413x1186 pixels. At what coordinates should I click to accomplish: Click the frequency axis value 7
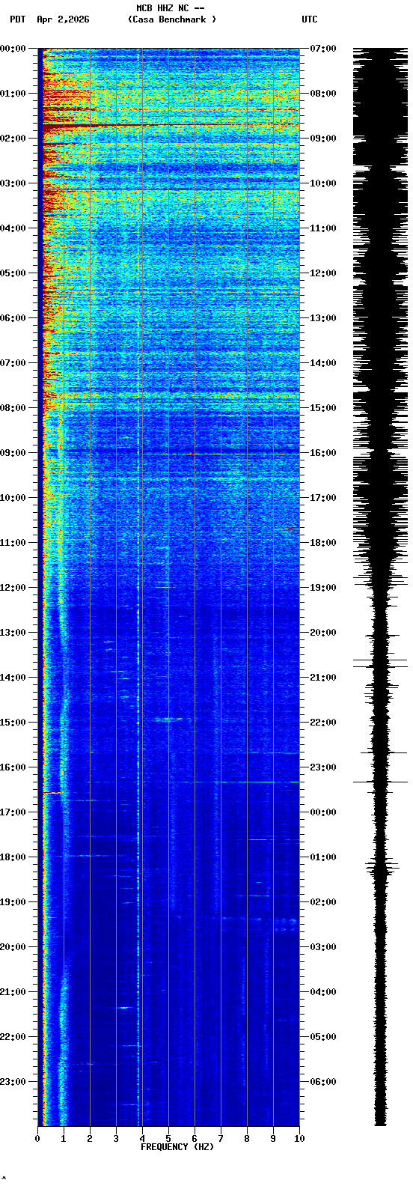[221, 1139]
